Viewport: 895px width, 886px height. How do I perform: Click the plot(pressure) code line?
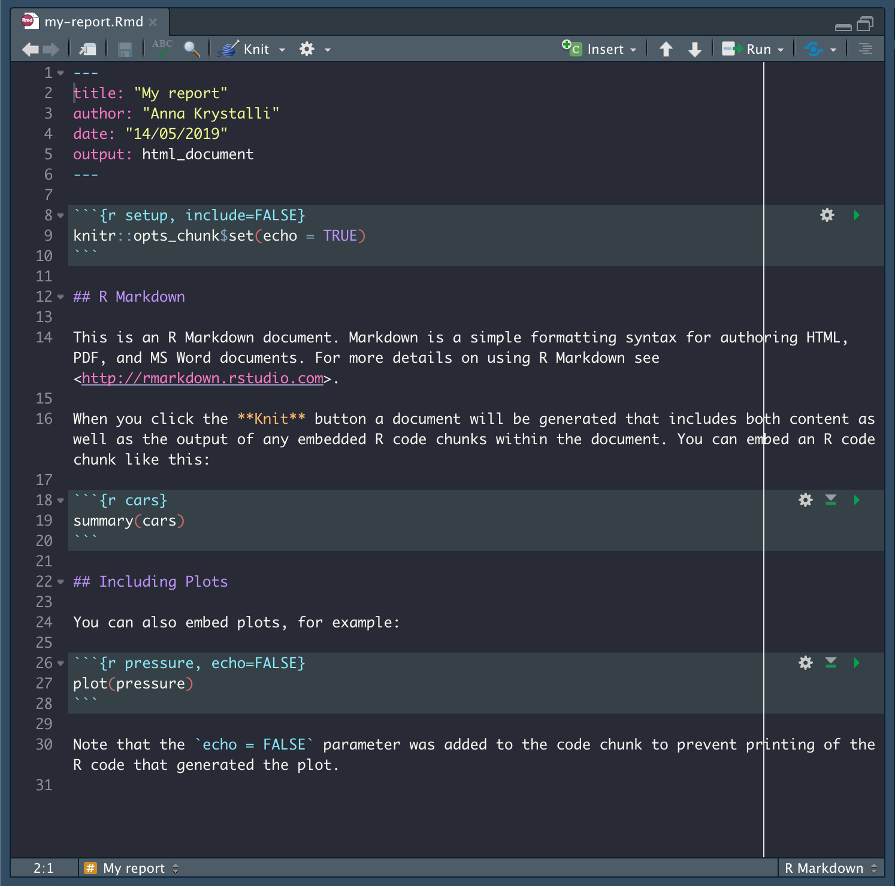(x=133, y=684)
